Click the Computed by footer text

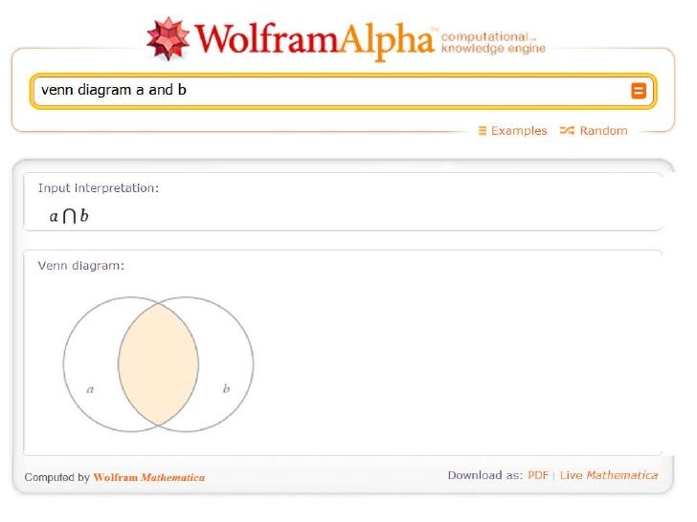coord(56,477)
